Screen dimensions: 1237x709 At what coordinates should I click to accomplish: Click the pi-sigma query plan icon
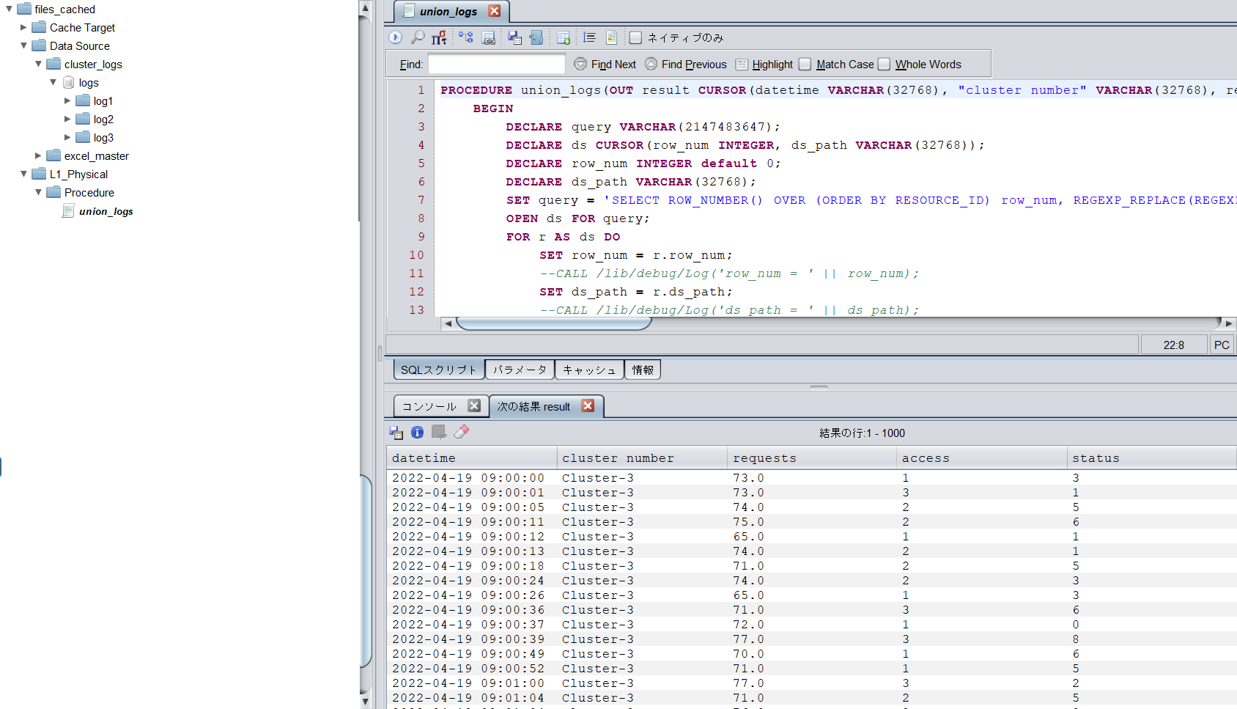point(439,37)
